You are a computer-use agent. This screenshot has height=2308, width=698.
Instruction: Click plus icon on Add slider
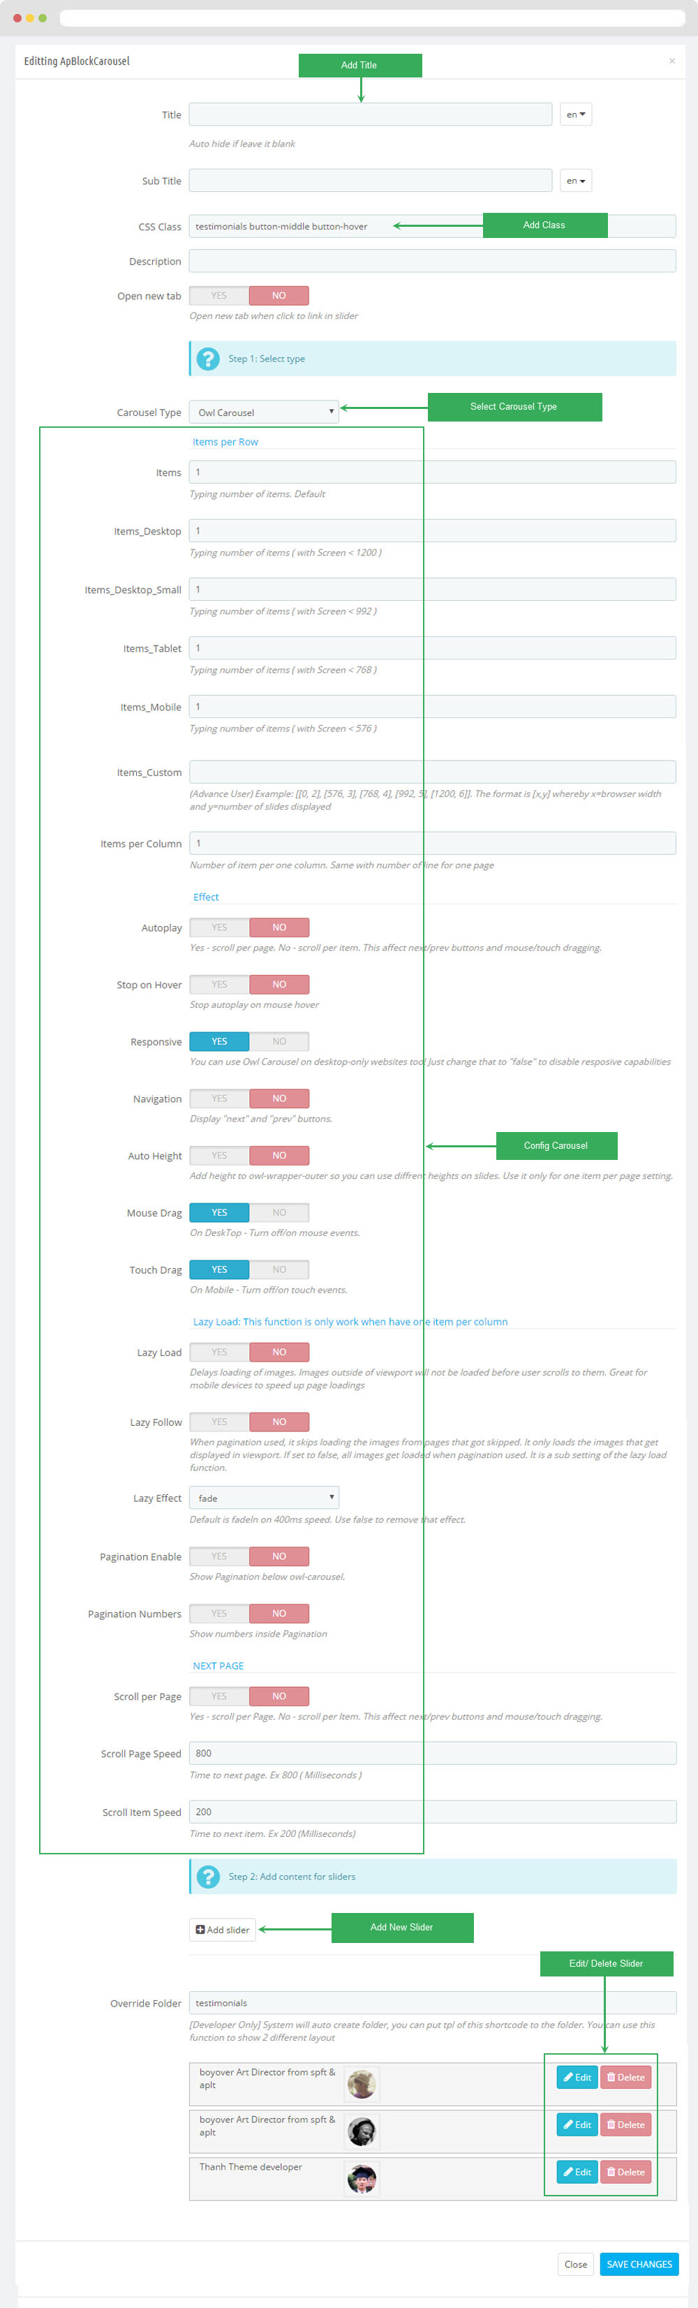coord(200,1930)
